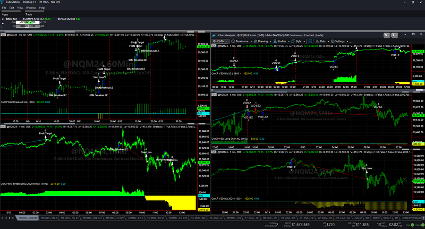The width and height of the screenshot is (425, 229).
Task: Click the Data bar-chart icon
Action: [x=317, y=41]
